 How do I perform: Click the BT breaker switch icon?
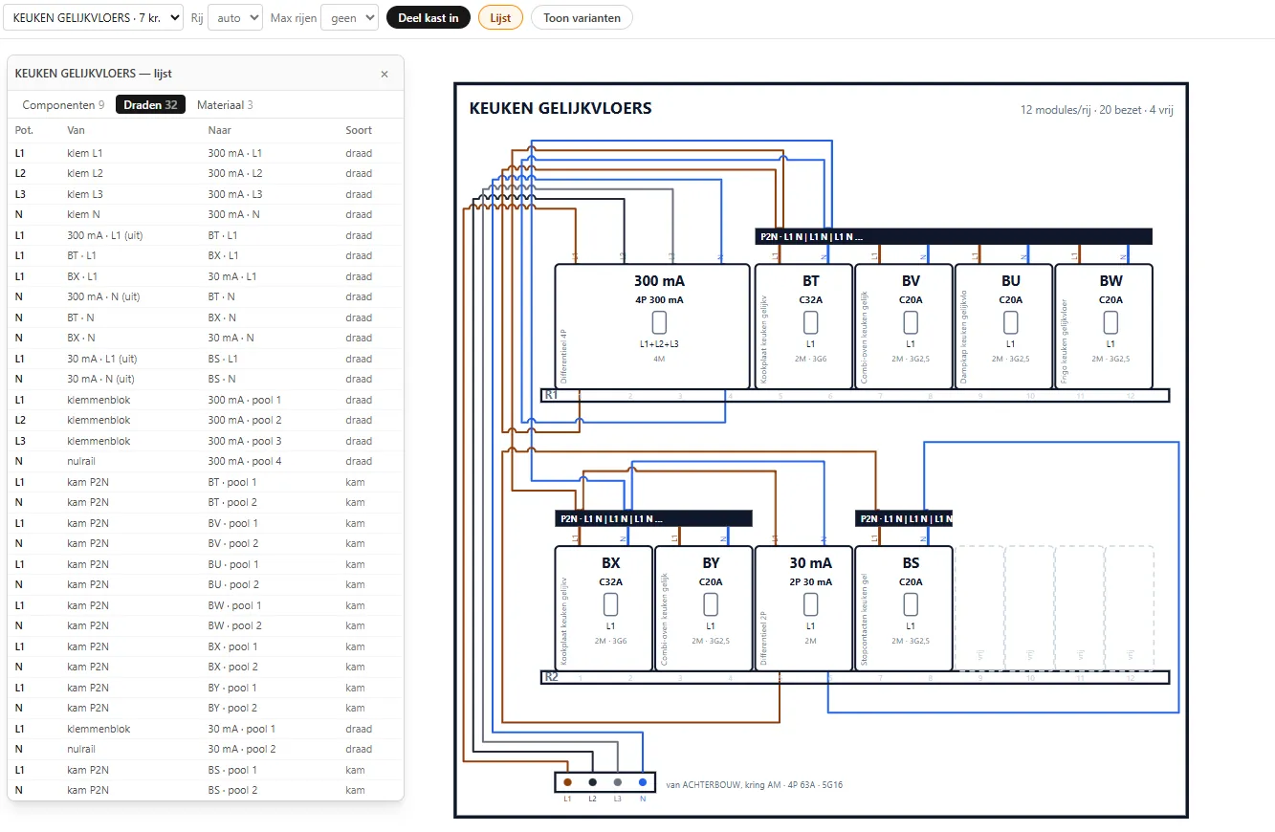[810, 322]
